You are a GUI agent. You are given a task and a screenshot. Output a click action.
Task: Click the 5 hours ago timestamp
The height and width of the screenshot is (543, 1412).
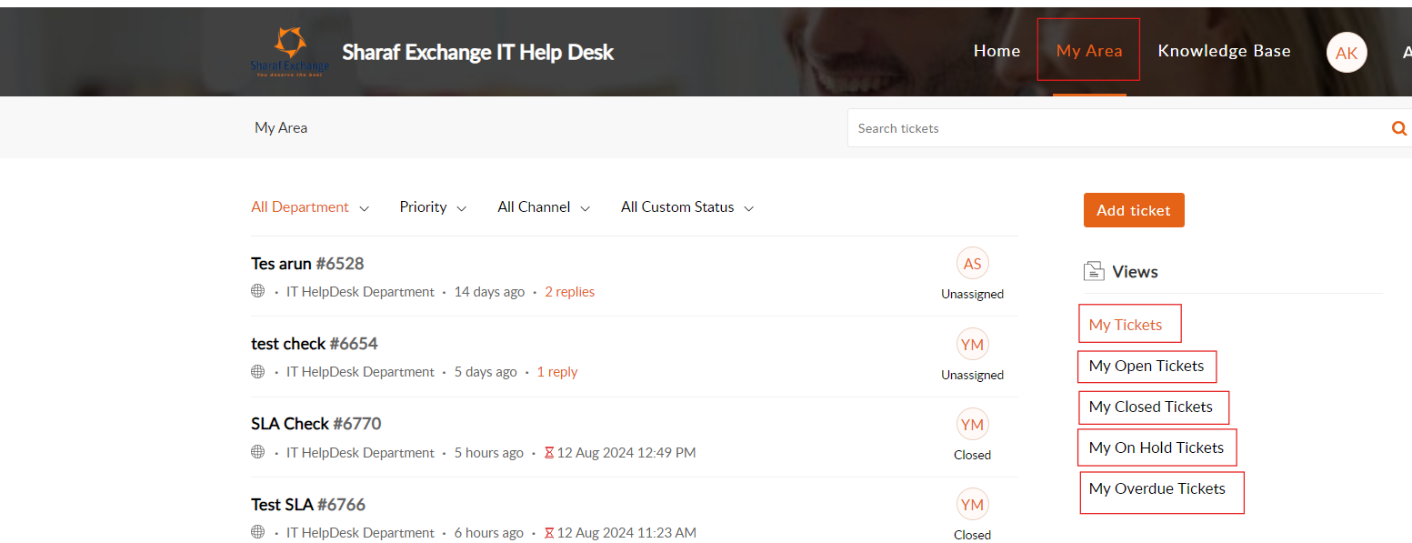tap(488, 453)
